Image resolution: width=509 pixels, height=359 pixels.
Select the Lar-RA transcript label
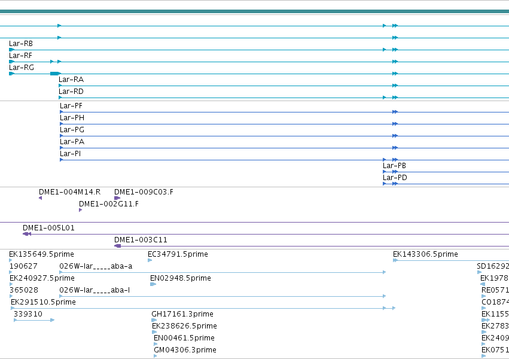coord(71,80)
